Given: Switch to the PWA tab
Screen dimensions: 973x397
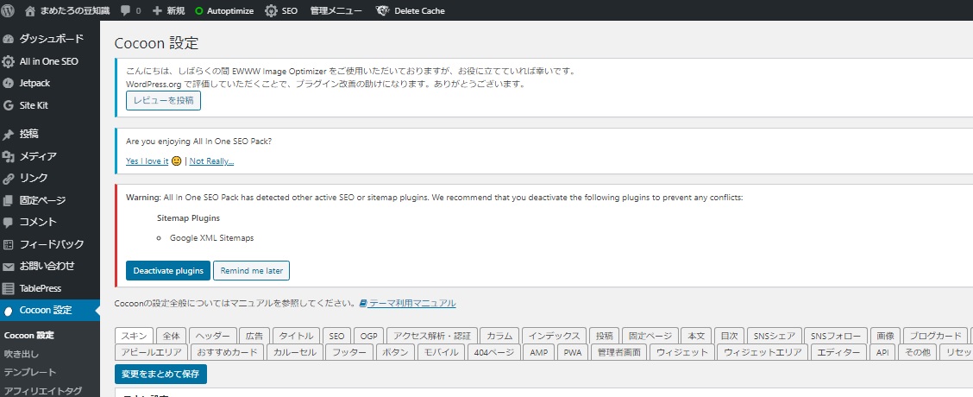Looking at the screenshot, I should click(x=572, y=352).
